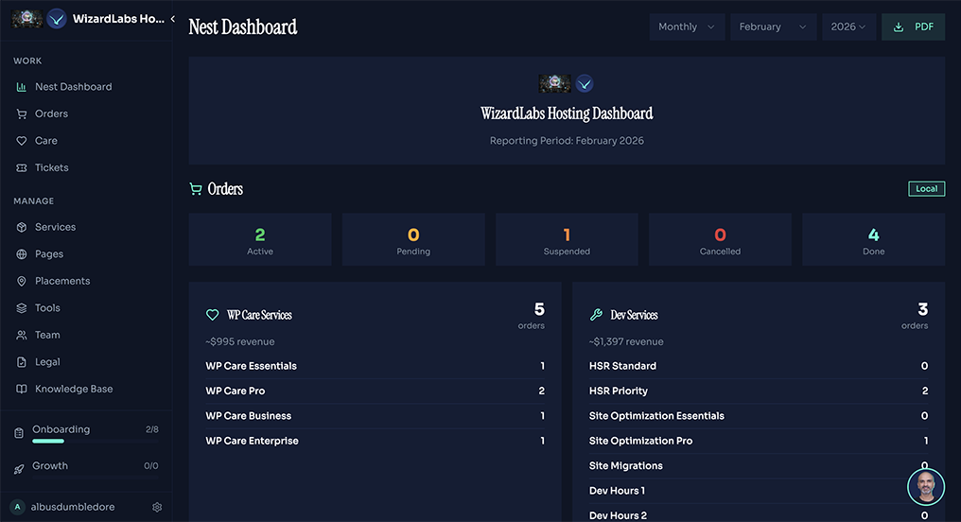Click the Orders cart icon in sidebar
This screenshot has width=961, height=522.
click(x=22, y=114)
